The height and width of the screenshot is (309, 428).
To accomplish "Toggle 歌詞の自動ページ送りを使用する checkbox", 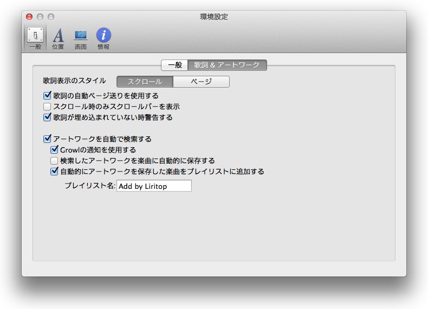I will coord(47,95).
